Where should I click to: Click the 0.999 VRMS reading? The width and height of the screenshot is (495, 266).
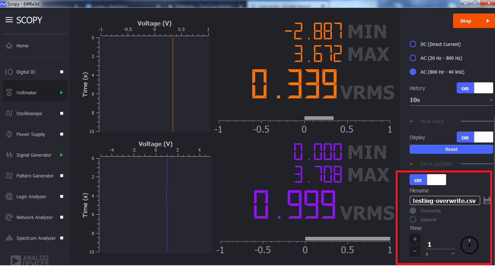[x=295, y=205]
